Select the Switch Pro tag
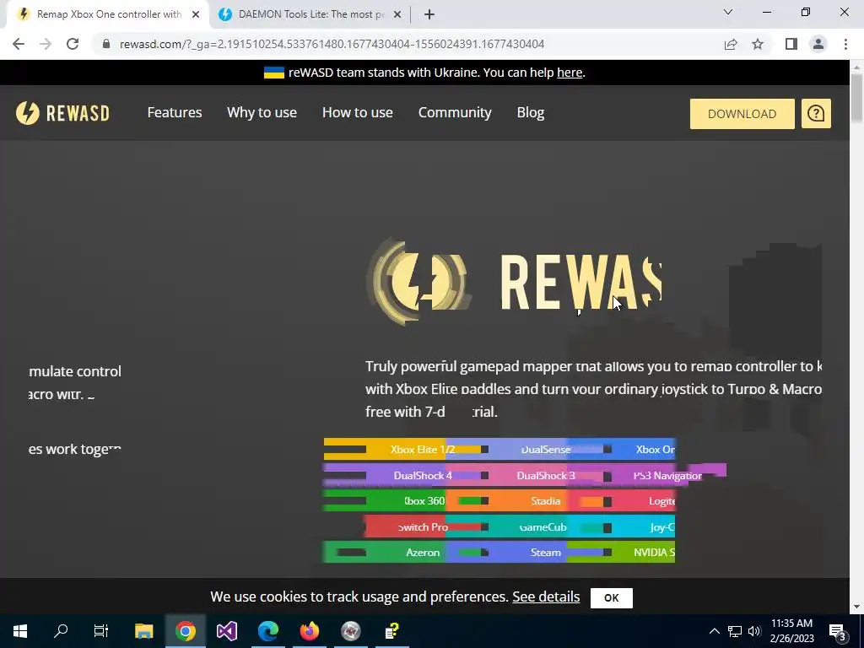This screenshot has width=864, height=648. point(423,526)
